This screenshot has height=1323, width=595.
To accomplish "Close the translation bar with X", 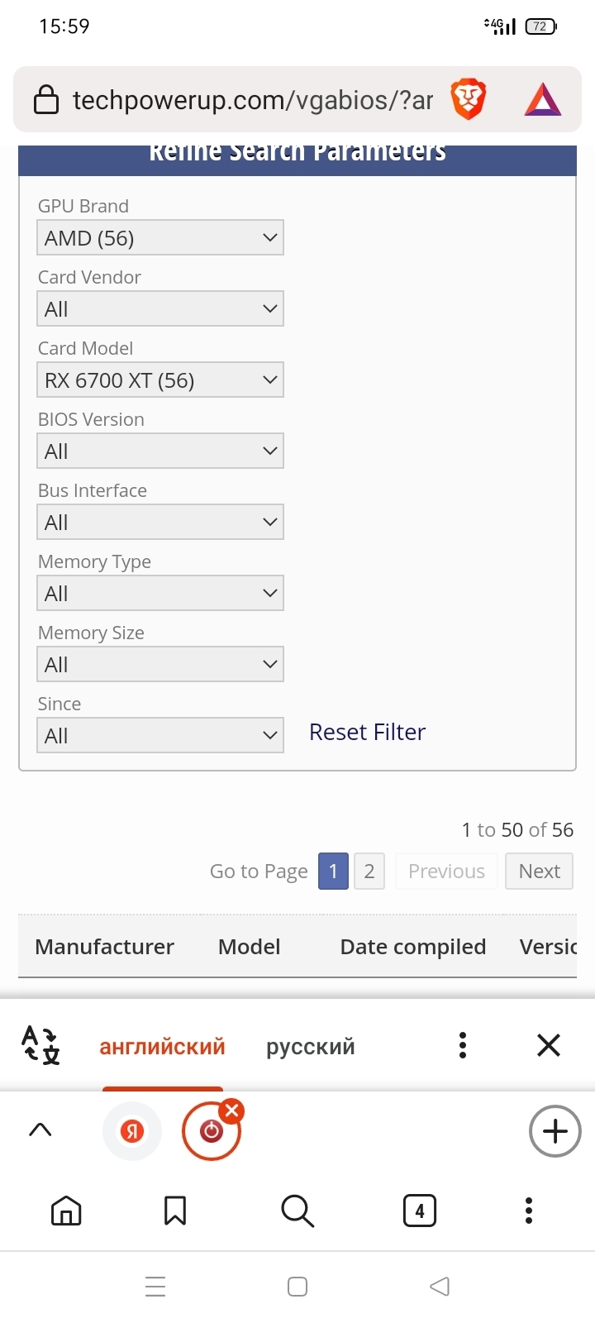I will coord(549,1045).
